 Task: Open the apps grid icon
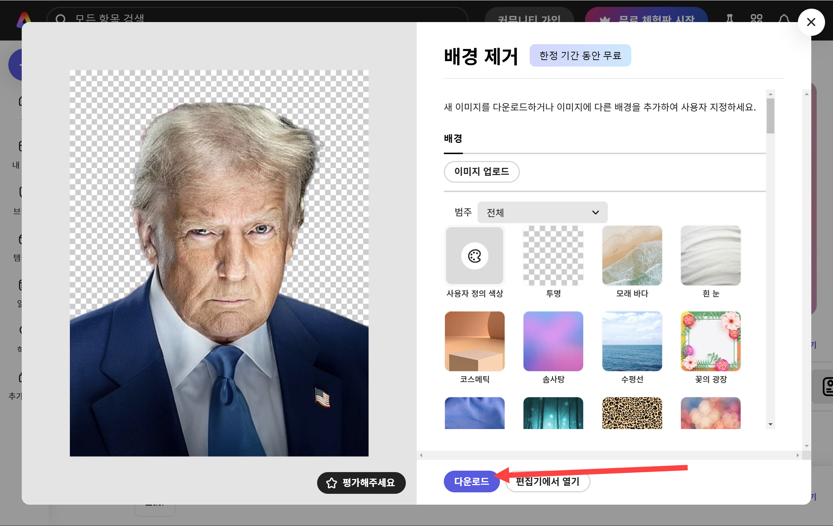pos(756,18)
